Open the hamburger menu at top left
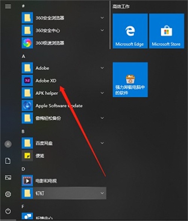The width and height of the screenshot is (188, 221). coord(8,6)
